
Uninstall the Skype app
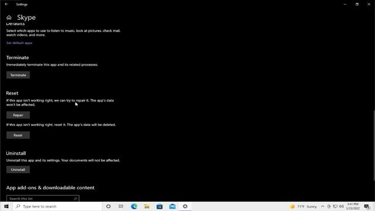[x=18, y=169]
